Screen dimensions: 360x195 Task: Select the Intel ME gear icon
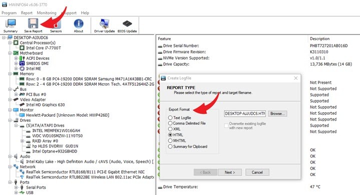tap(22, 69)
